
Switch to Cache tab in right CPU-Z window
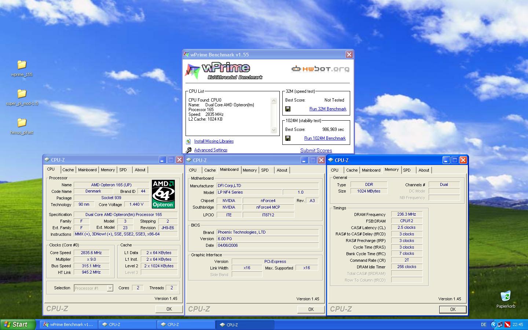tap(352, 170)
